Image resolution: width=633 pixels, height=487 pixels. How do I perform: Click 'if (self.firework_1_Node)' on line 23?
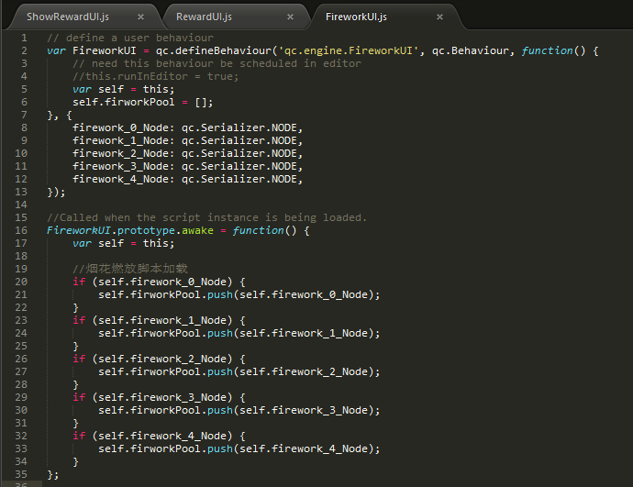tap(152, 320)
